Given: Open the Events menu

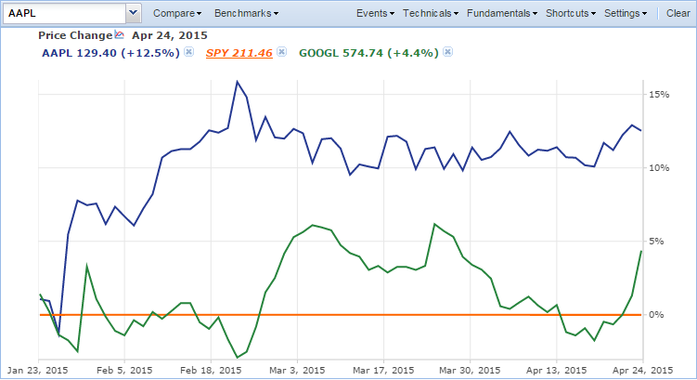Looking at the screenshot, I should (x=375, y=13).
